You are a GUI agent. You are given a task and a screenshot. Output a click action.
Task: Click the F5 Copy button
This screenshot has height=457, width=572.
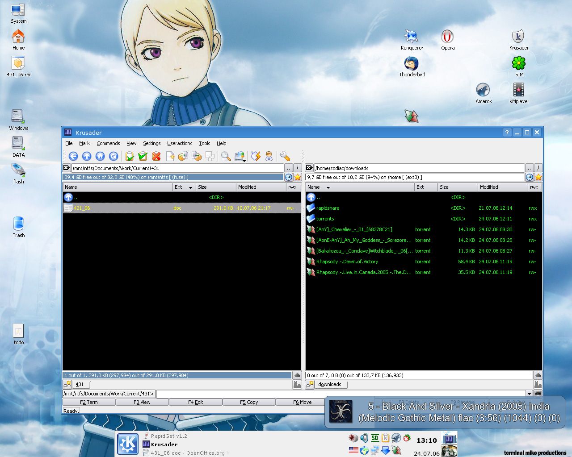point(249,402)
